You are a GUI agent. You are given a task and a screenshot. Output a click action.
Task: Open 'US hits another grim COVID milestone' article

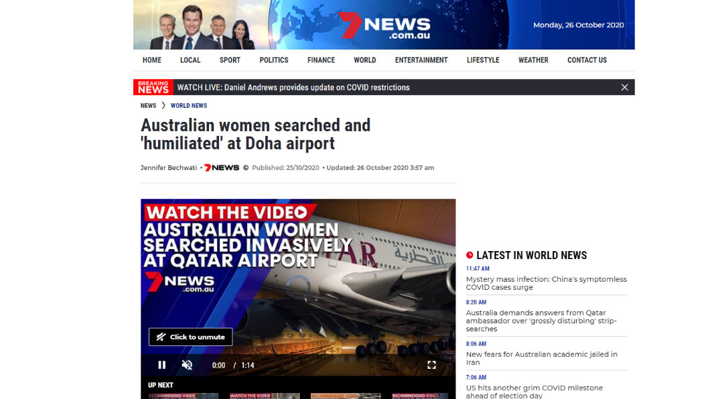(535, 392)
